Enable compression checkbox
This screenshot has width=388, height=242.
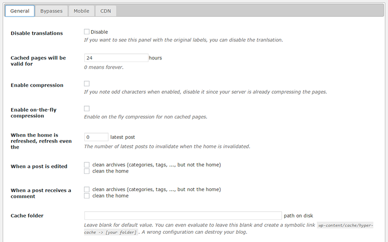tap(87, 84)
